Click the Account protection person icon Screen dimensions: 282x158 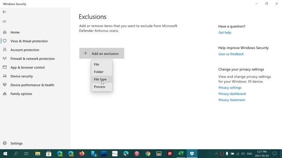click(x=5, y=50)
